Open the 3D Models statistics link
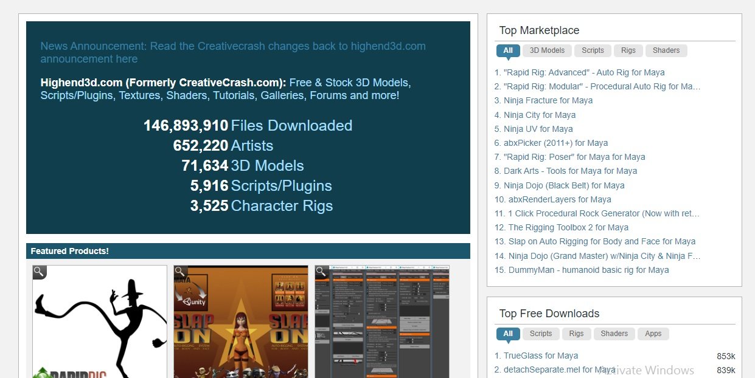The width and height of the screenshot is (755, 378). pos(267,166)
